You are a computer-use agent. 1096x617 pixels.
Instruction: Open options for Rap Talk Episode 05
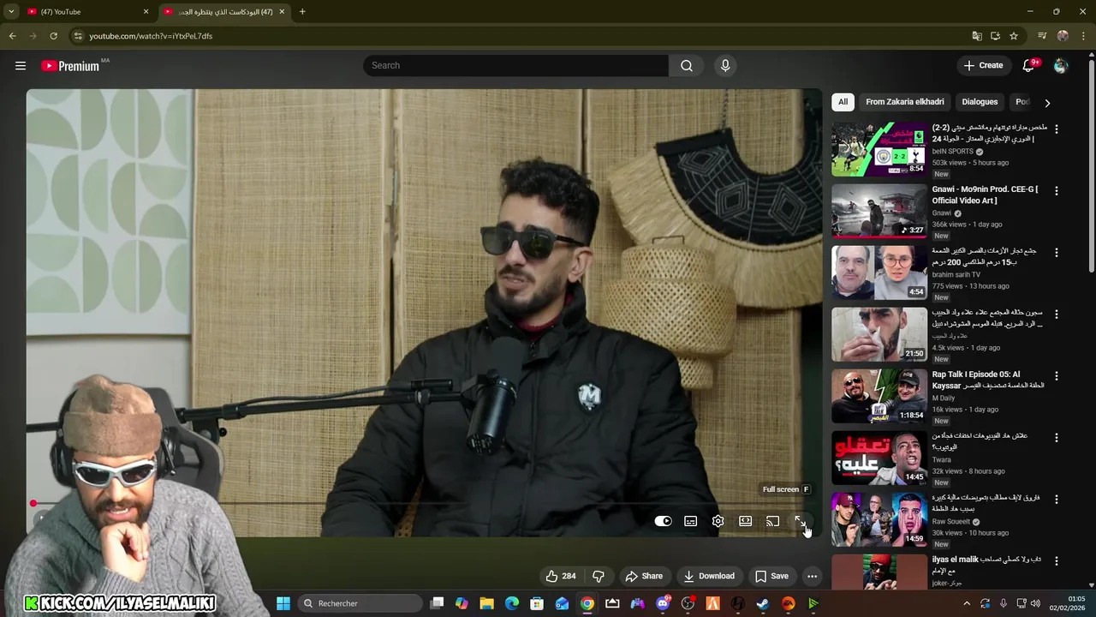pyautogui.click(x=1056, y=376)
